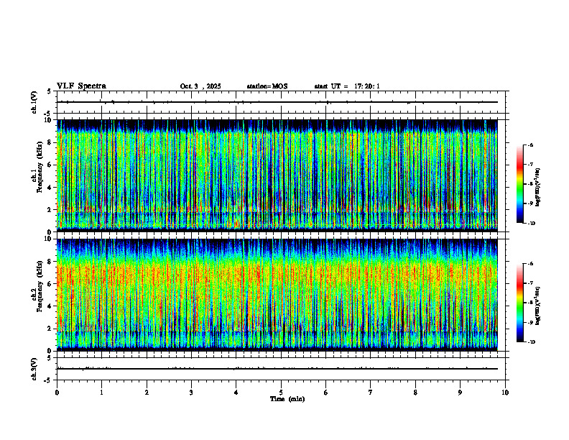The width and height of the screenshot is (569, 440).
Task: Click the ch.2 colorbar log(PSD) units label
Action: point(538,306)
